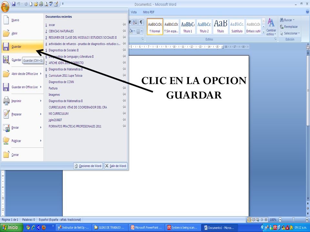Select the Normal style thumbnail
The width and height of the screenshot is (310, 232).
[155, 27]
